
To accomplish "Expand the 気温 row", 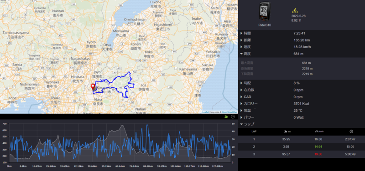I will click(242, 111).
